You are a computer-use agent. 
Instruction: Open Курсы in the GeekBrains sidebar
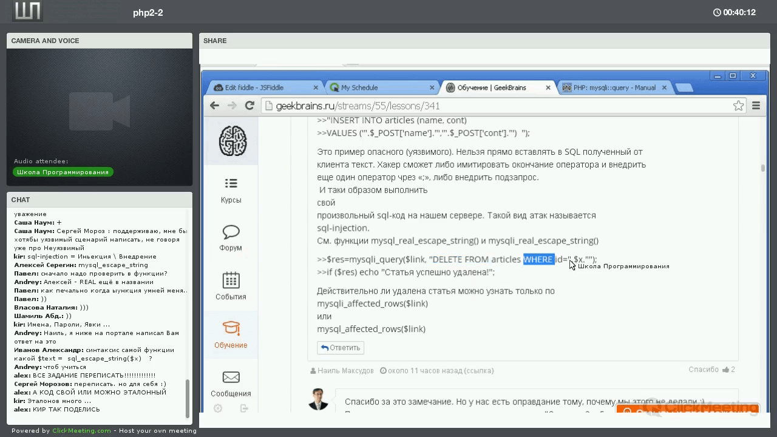point(231,191)
